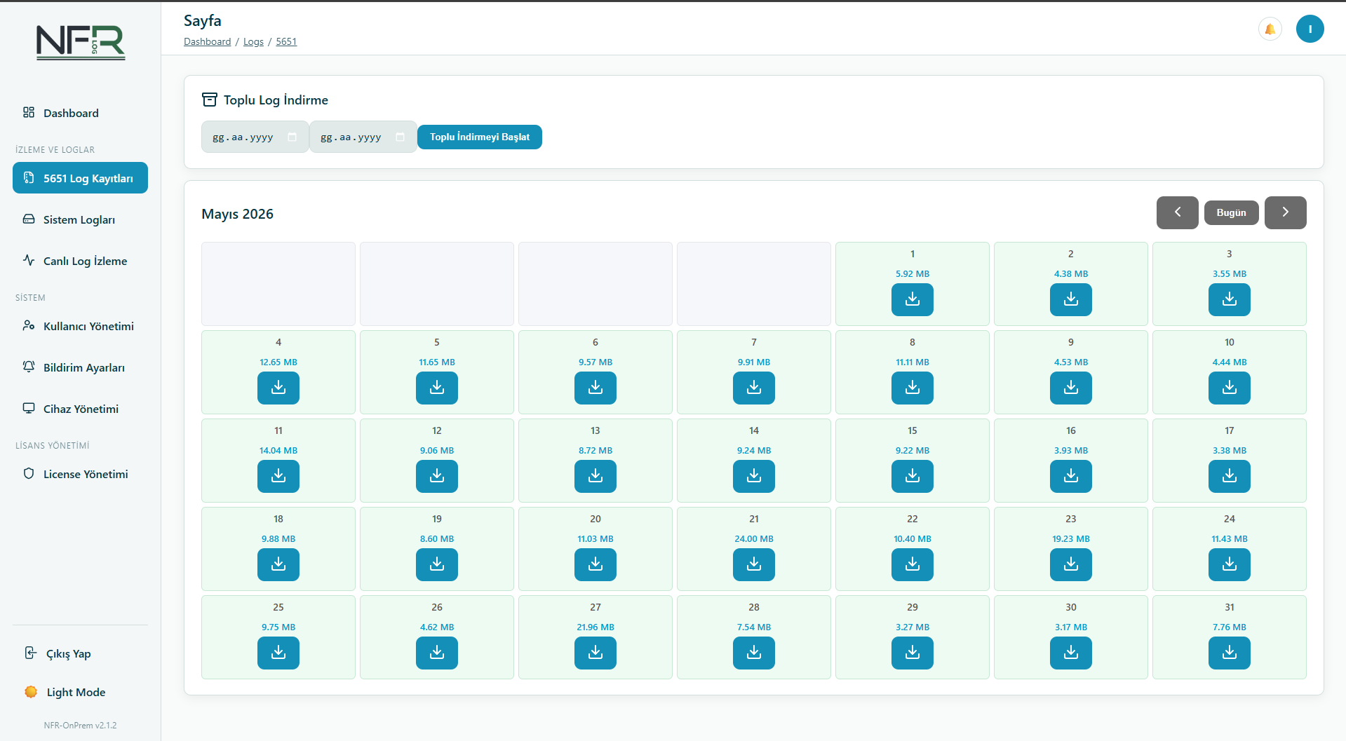Screen dimensions: 1346x741
Task: Download day 14 log (9.24 MB)
Action: click(754, 476)
